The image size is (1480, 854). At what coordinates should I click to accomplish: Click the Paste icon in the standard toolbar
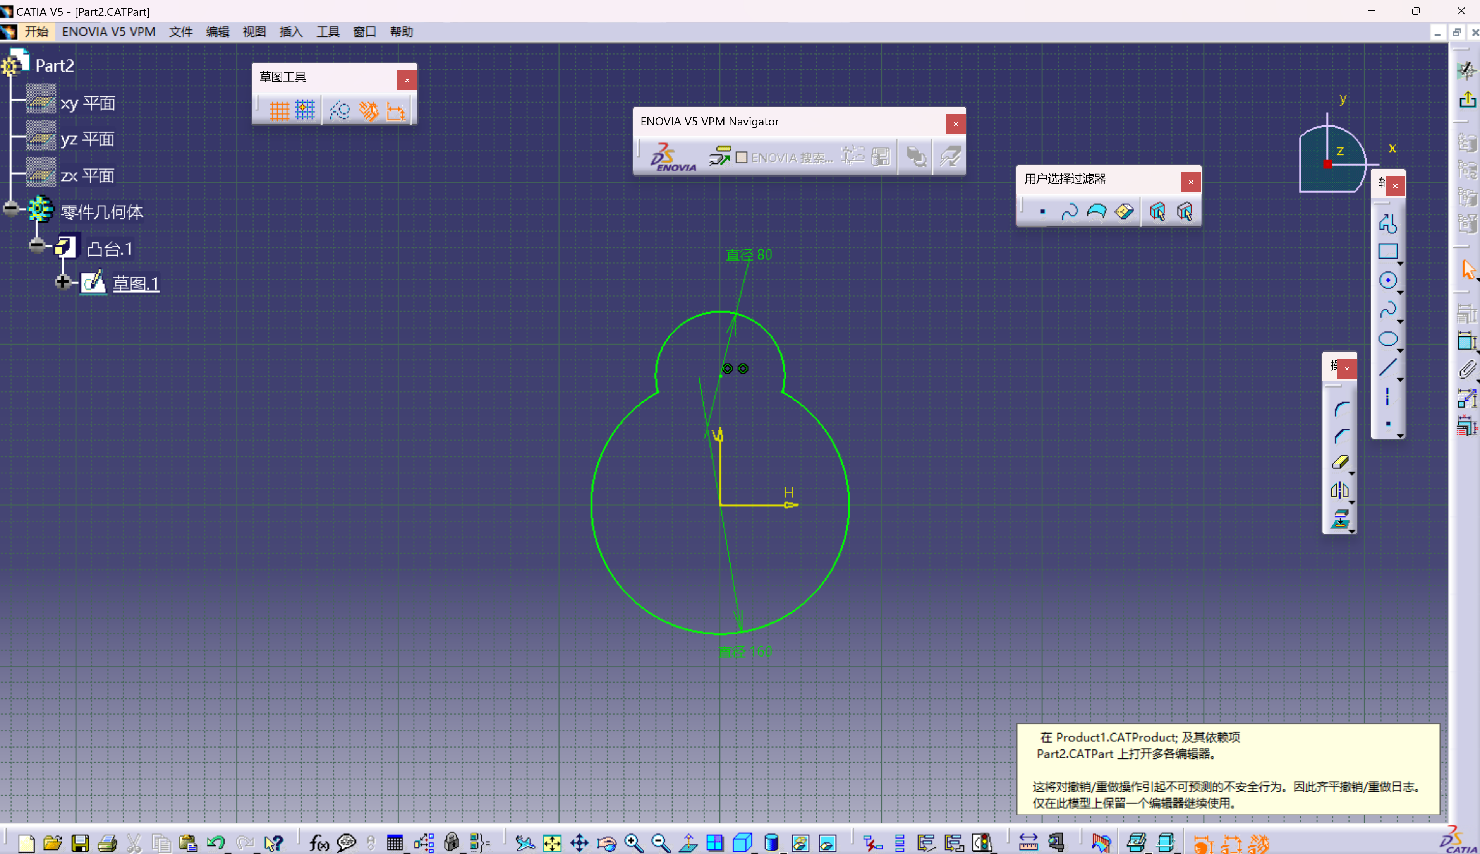click(x=188, y=843)
